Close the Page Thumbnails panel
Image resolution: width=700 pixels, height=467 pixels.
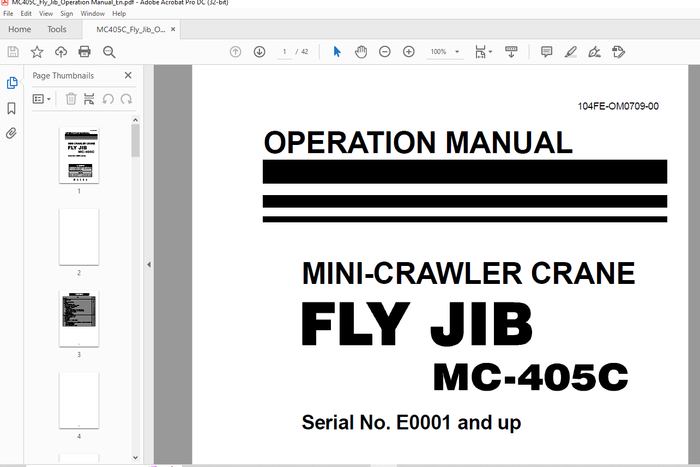click(x=128, y=75)
